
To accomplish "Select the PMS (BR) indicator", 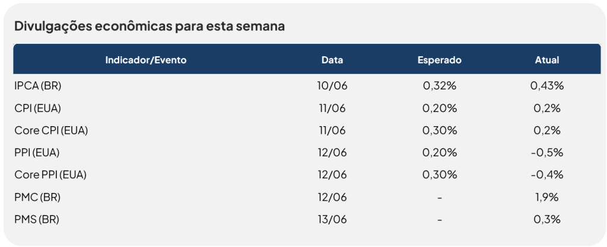I will click(37, 220).
